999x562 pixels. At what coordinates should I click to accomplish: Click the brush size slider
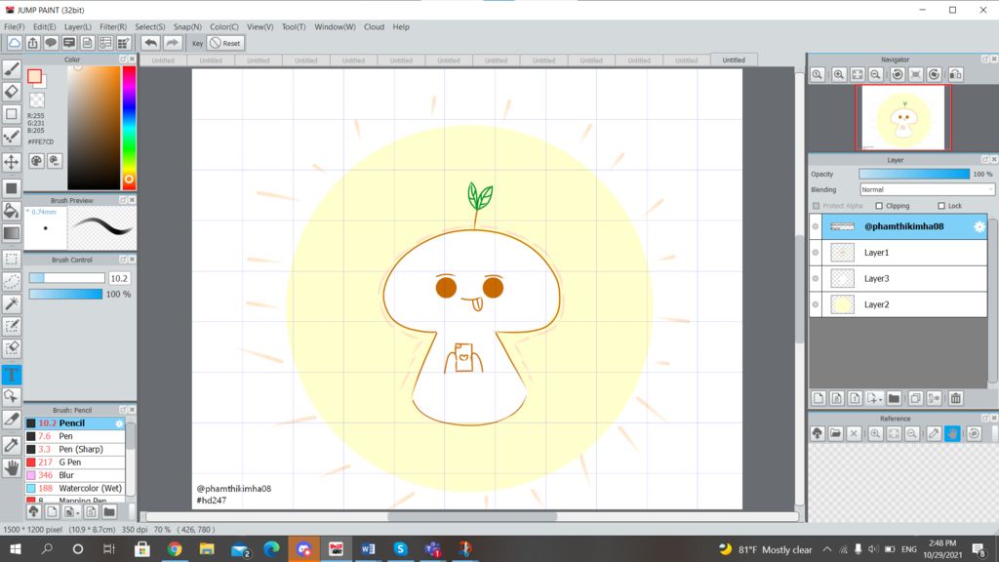(x=67, y=278)
